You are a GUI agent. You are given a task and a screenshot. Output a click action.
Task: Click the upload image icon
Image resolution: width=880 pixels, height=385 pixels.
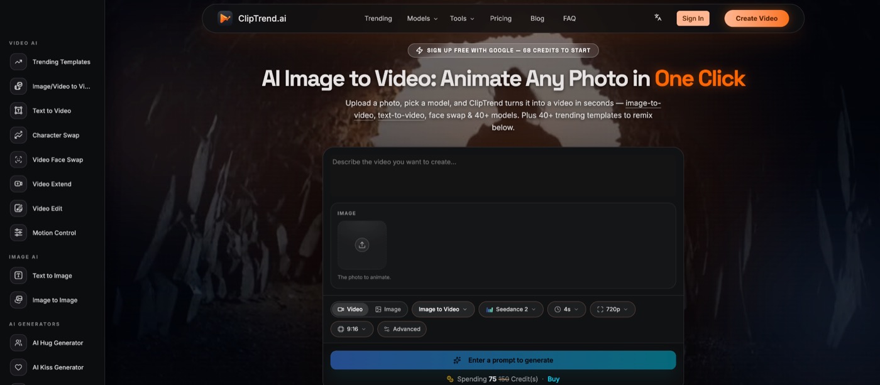pos(361,245)
